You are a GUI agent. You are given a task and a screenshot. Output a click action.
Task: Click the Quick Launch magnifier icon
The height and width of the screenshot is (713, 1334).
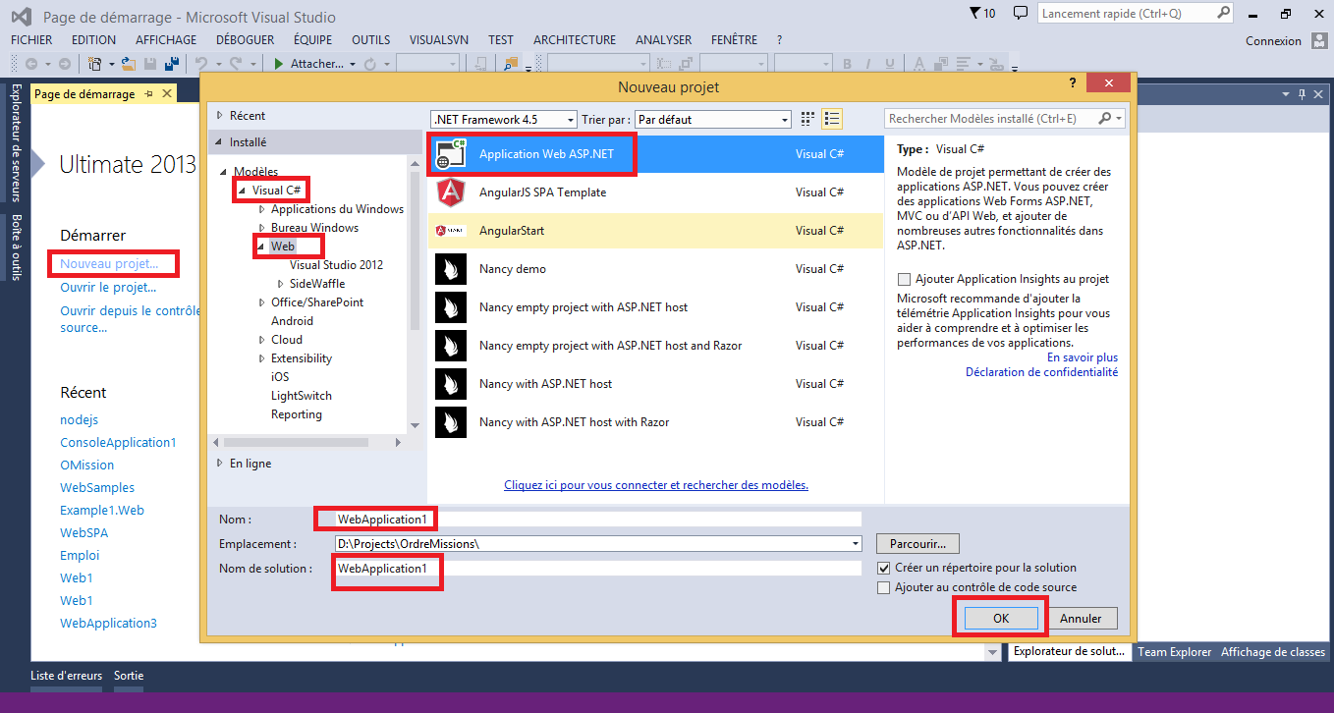pos(1224,13)
